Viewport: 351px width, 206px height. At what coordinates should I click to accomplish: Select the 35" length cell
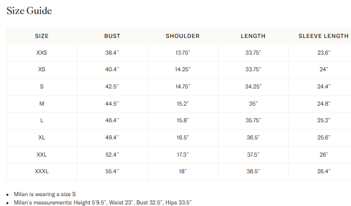pos(253,104)
